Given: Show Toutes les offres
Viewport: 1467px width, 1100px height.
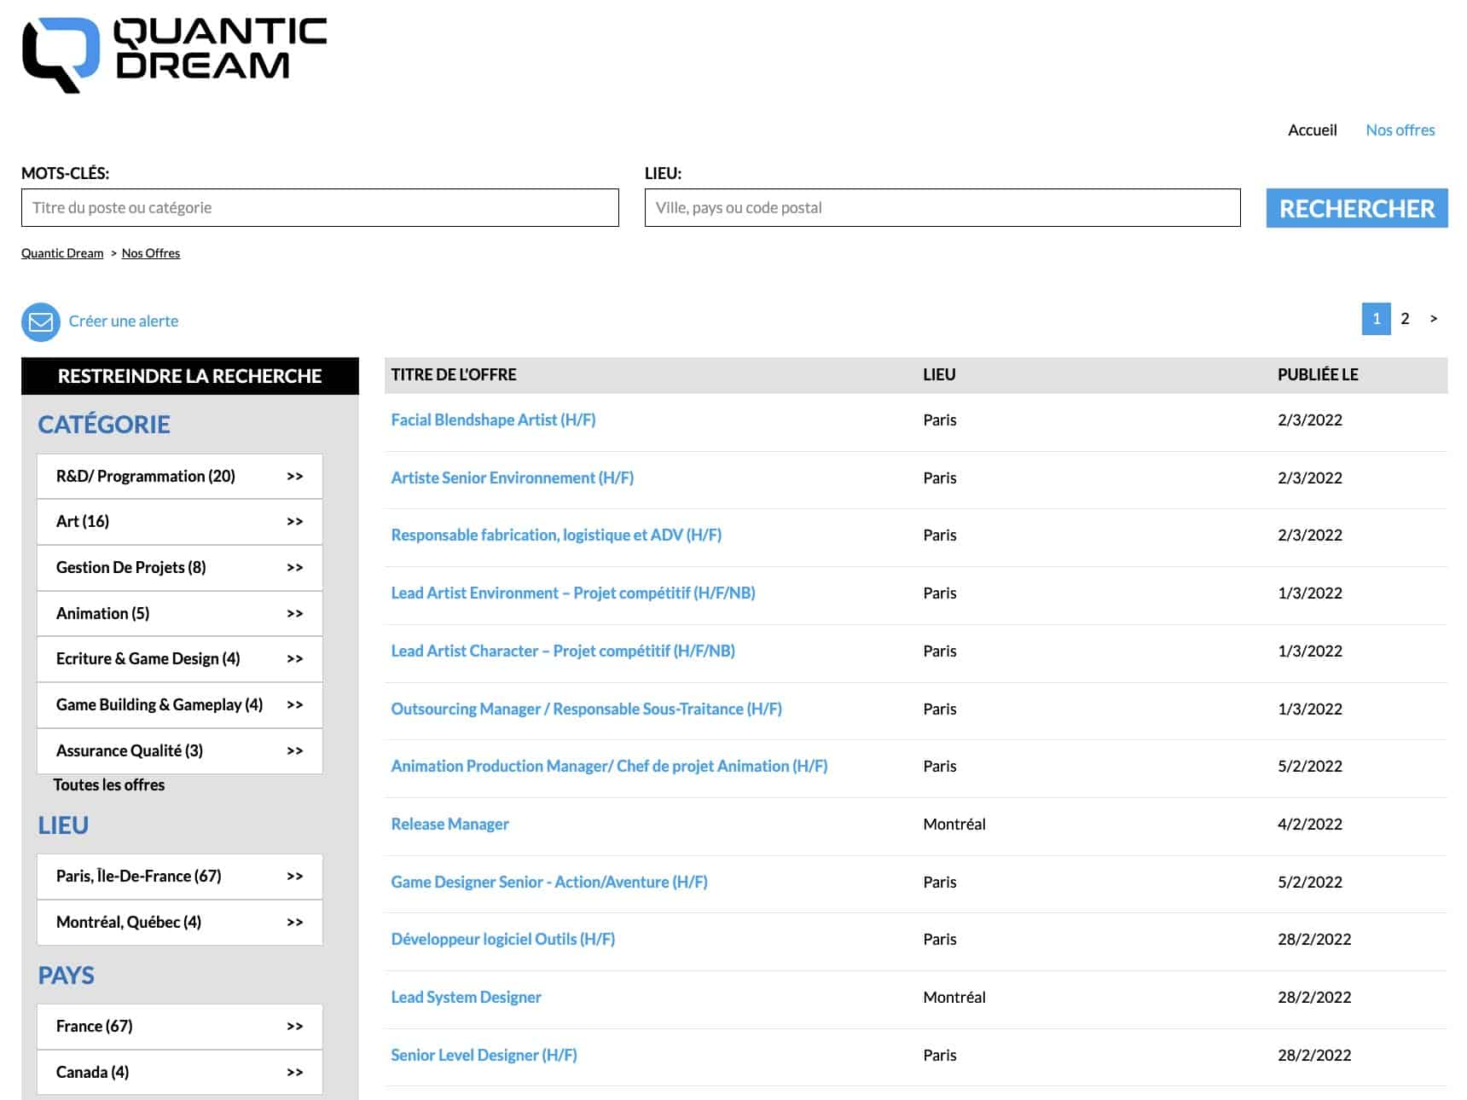Looking at the screenshot, I should click(109, 785).
